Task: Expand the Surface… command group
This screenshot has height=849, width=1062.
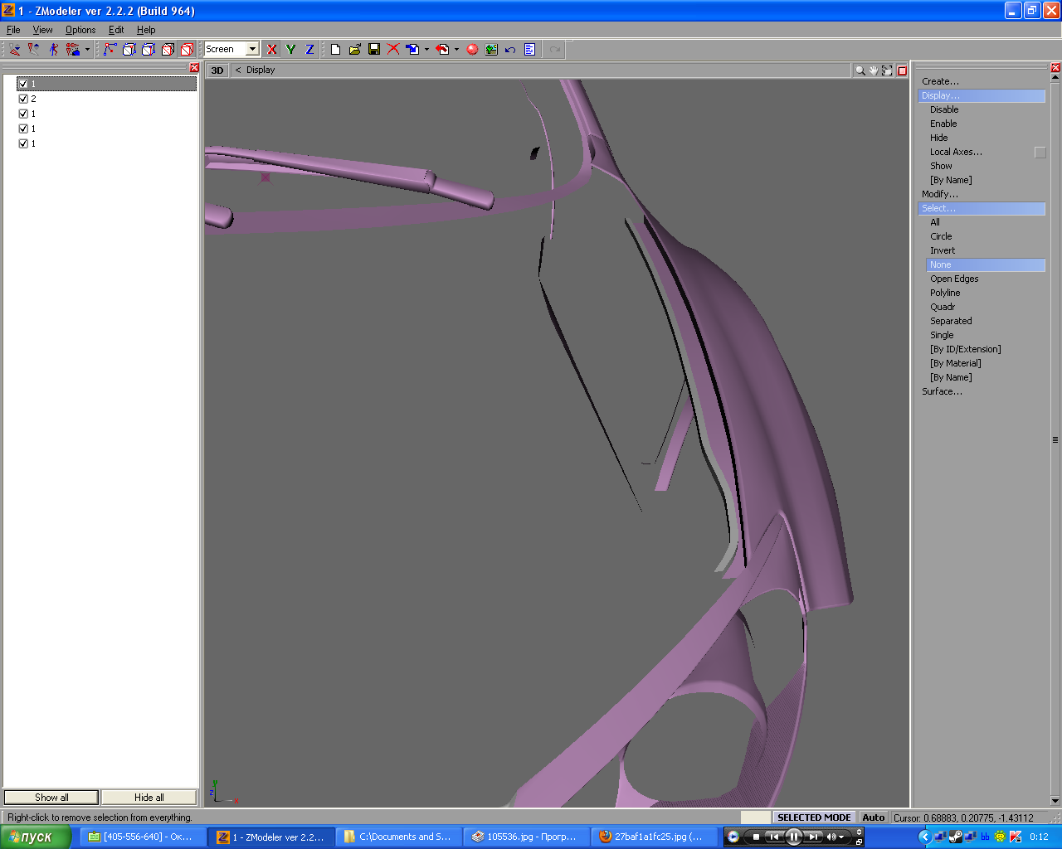Action: pos(942,391)
